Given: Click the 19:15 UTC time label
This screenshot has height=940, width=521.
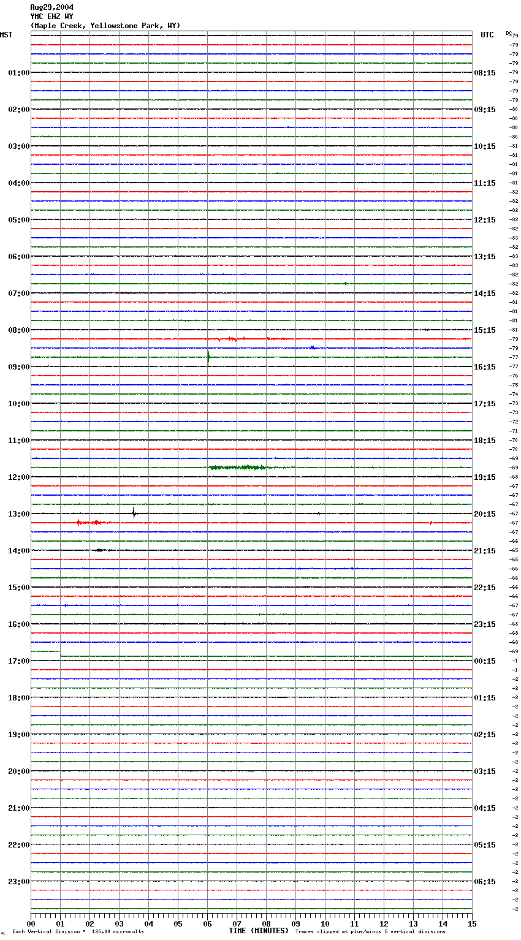Looking at the screenshot, I should 485,477.
